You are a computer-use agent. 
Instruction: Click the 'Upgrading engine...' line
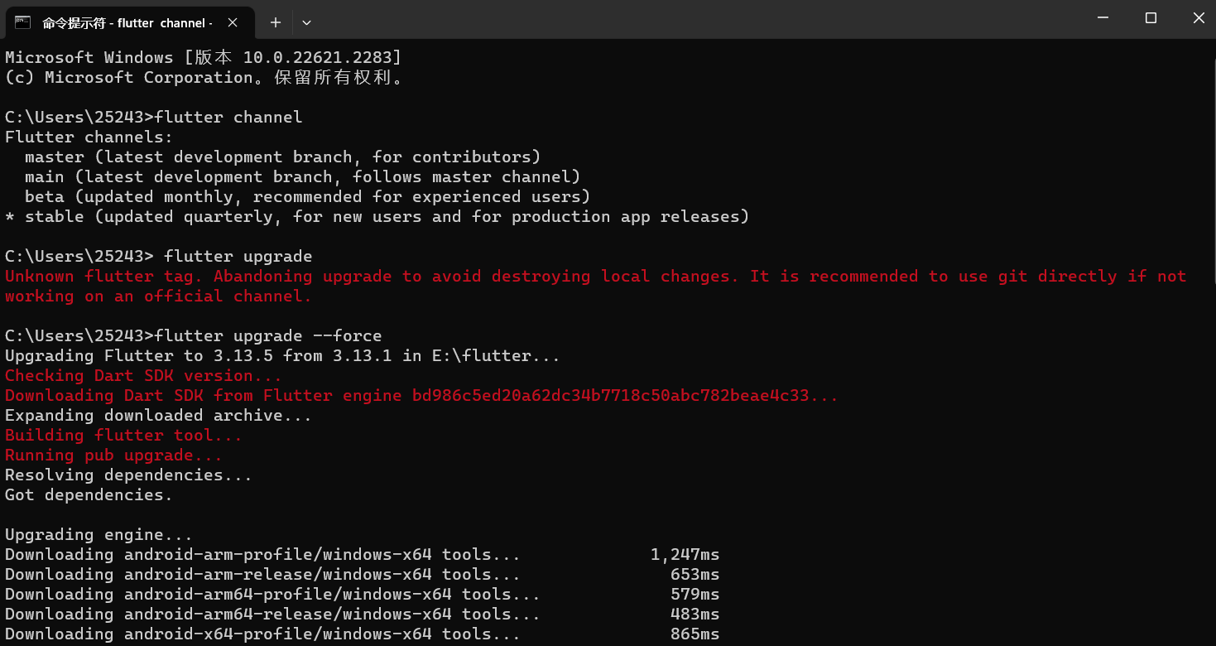coord(99,535)
